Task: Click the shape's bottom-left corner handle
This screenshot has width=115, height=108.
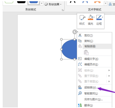Action: pos(61,59)
